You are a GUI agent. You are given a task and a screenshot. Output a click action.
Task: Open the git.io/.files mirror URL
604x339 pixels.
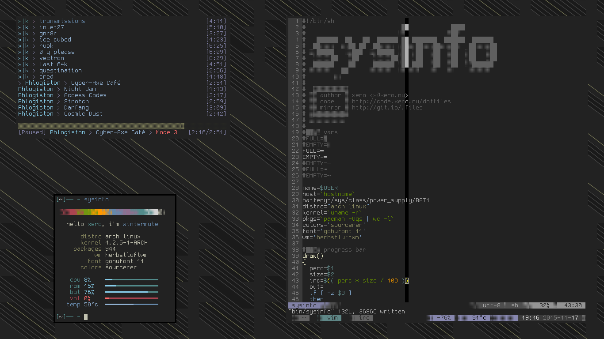(x=387, y=108)
